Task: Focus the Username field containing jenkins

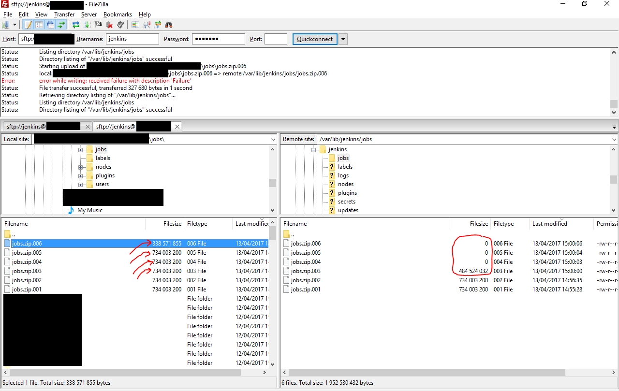Action: click(x=133, y=39)
